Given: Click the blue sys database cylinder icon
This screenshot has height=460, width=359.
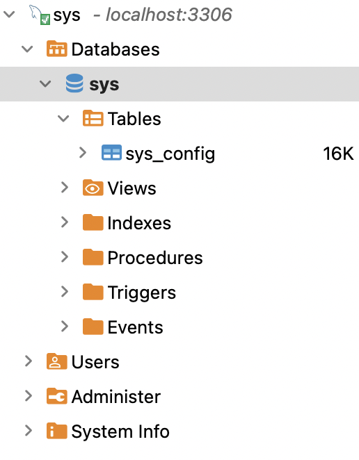Looking at the screenshot, I should (x=74, y=83).
